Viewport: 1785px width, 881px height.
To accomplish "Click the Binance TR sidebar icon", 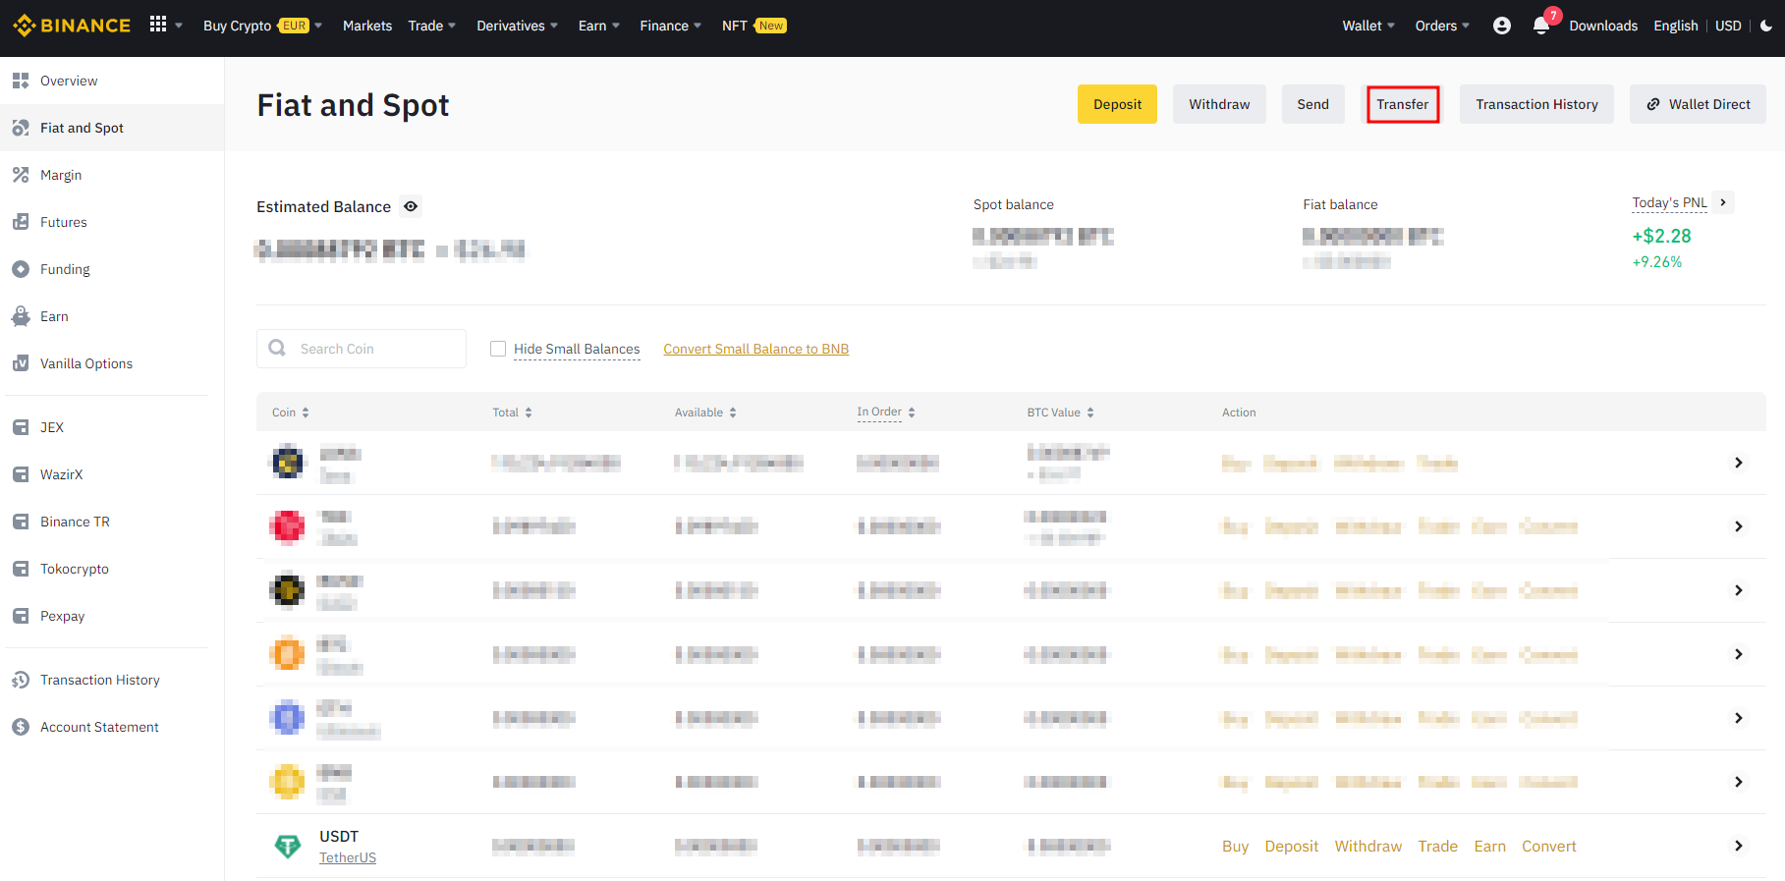I will (21, 522).
